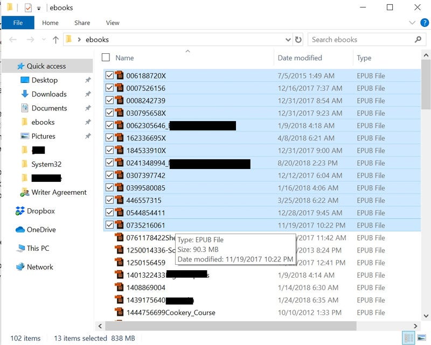431x345 pixels.
Task: Open OneDrive in the sidebar
Action: (41, 229)
